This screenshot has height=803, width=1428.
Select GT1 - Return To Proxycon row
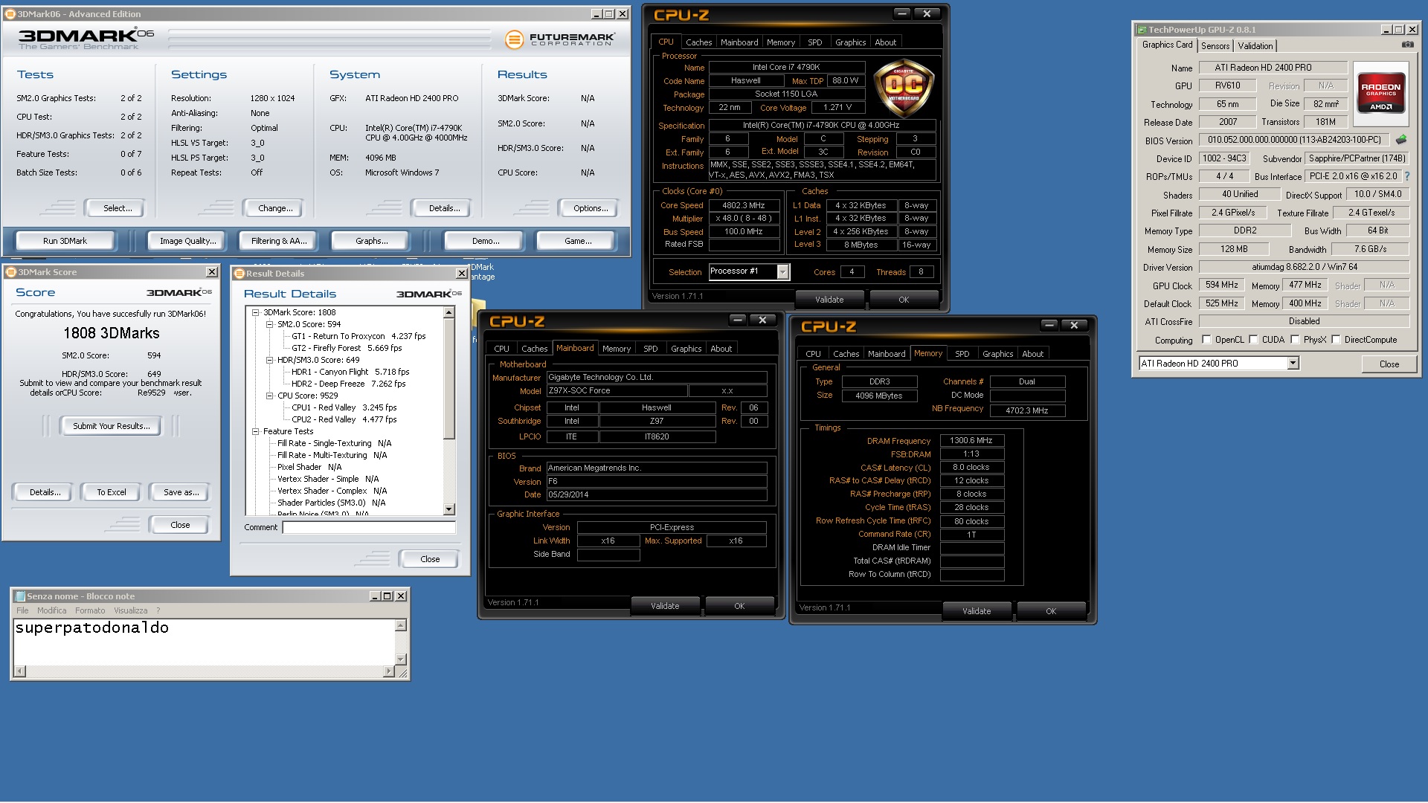tap(358, 336)
